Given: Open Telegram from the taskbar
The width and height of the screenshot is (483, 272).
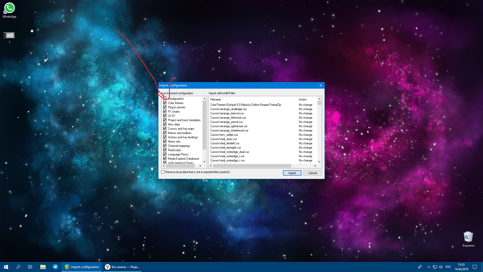Looking at the screenshot, I should pos(55,267).
